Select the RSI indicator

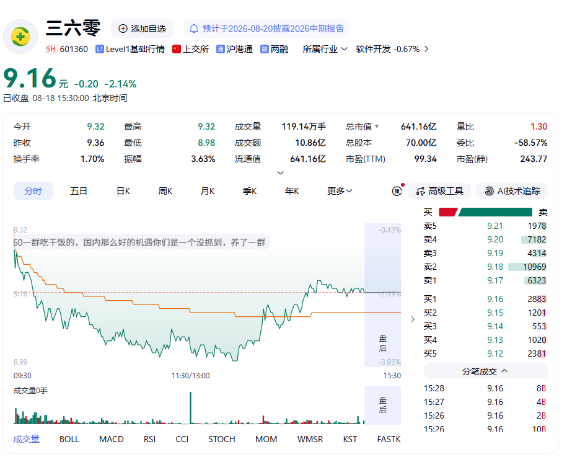150,439
